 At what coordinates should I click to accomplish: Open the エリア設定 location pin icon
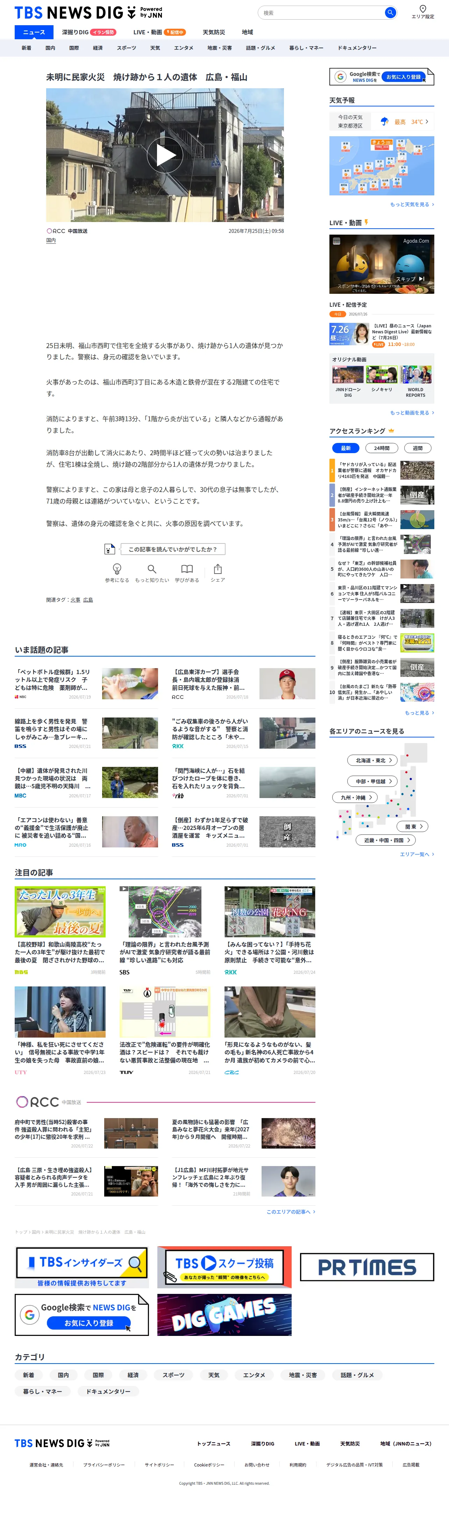click(x=422, y=9)
